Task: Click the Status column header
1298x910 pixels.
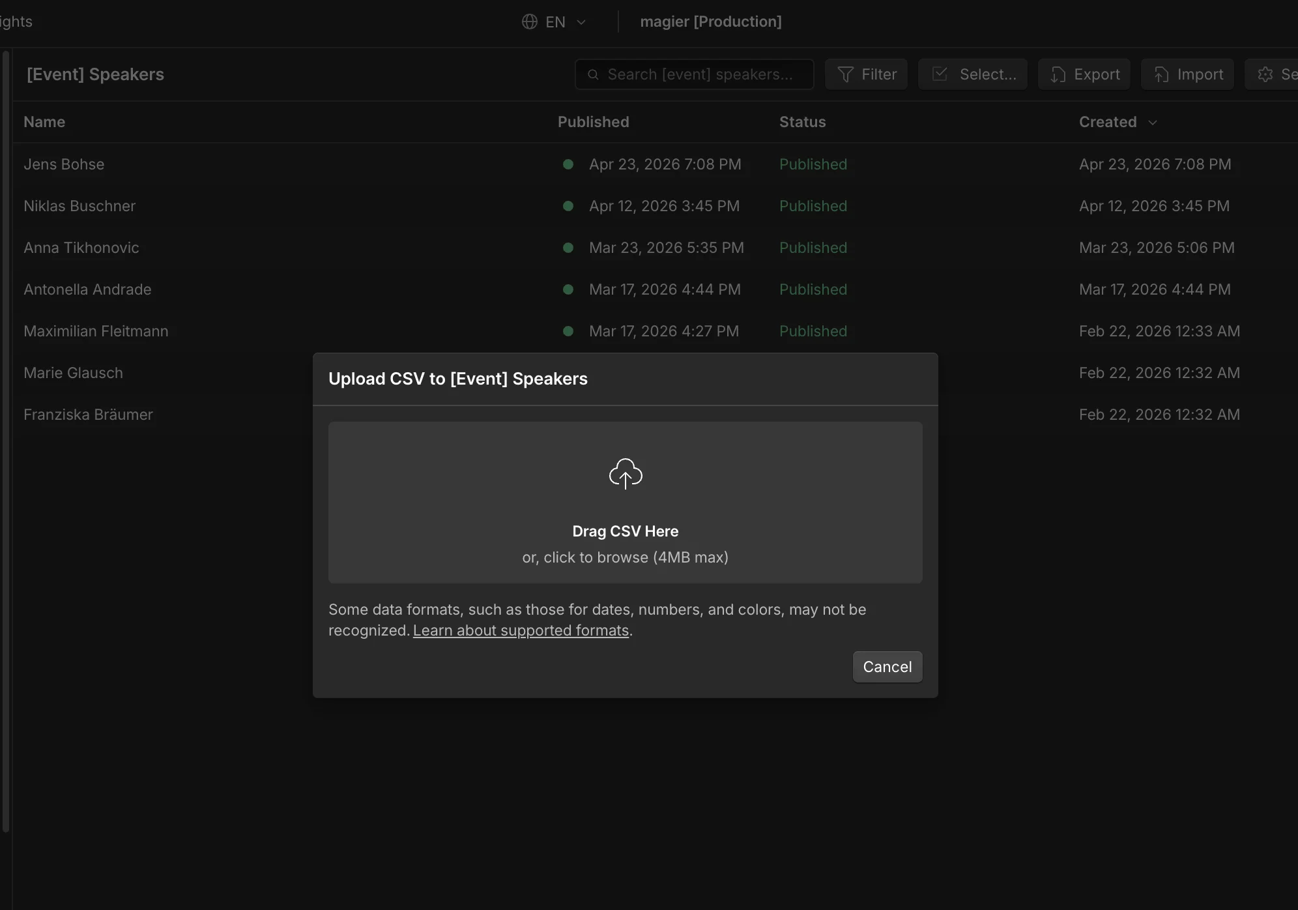Action: coord(802,122)
